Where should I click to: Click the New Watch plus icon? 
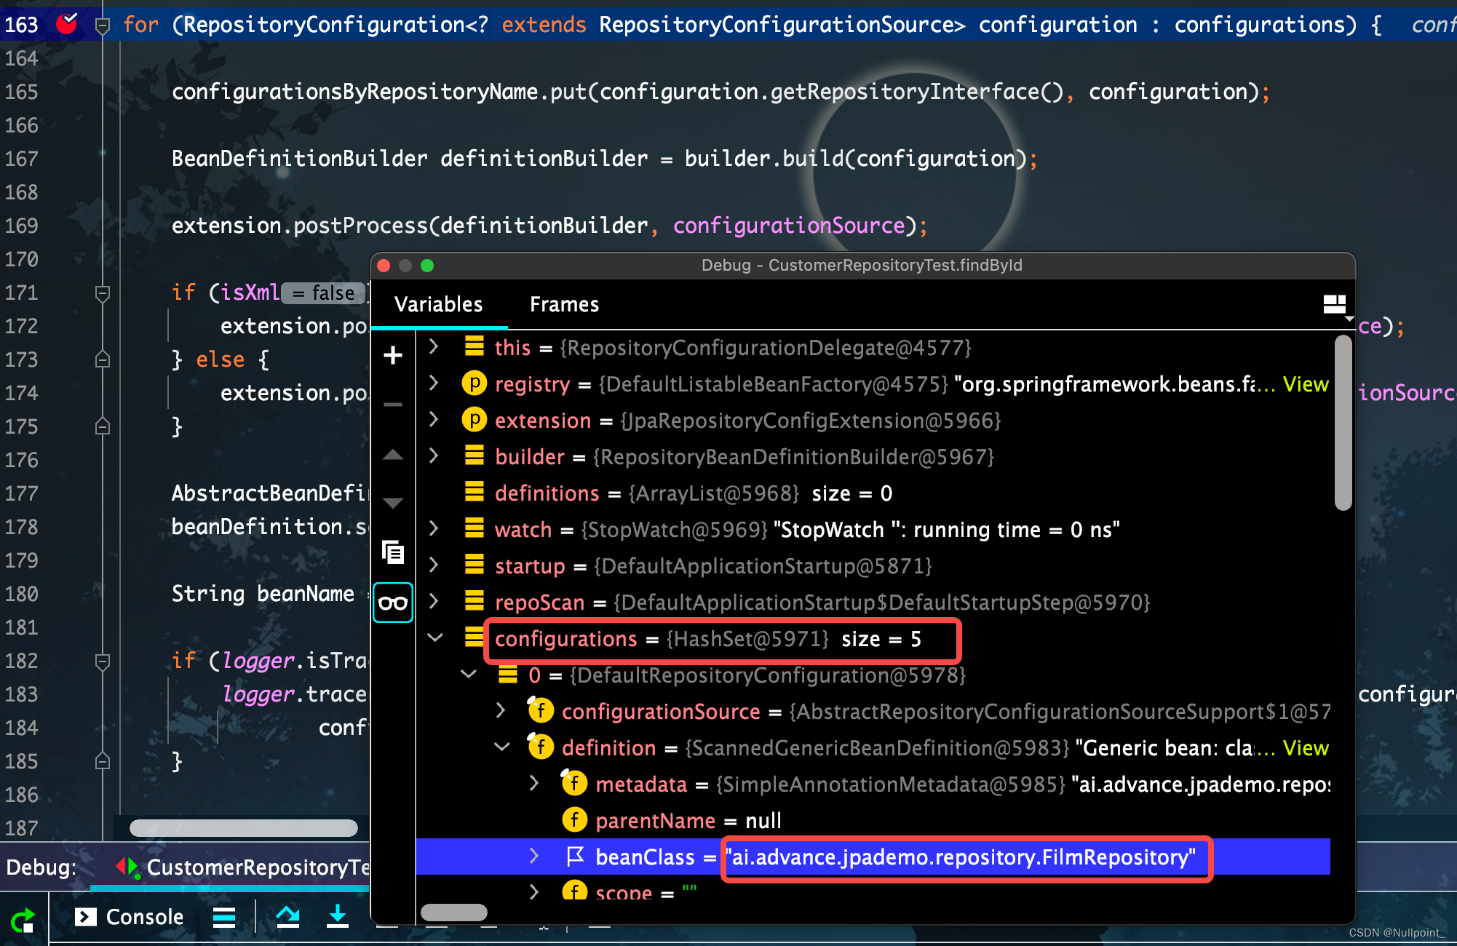click(393, 355)
